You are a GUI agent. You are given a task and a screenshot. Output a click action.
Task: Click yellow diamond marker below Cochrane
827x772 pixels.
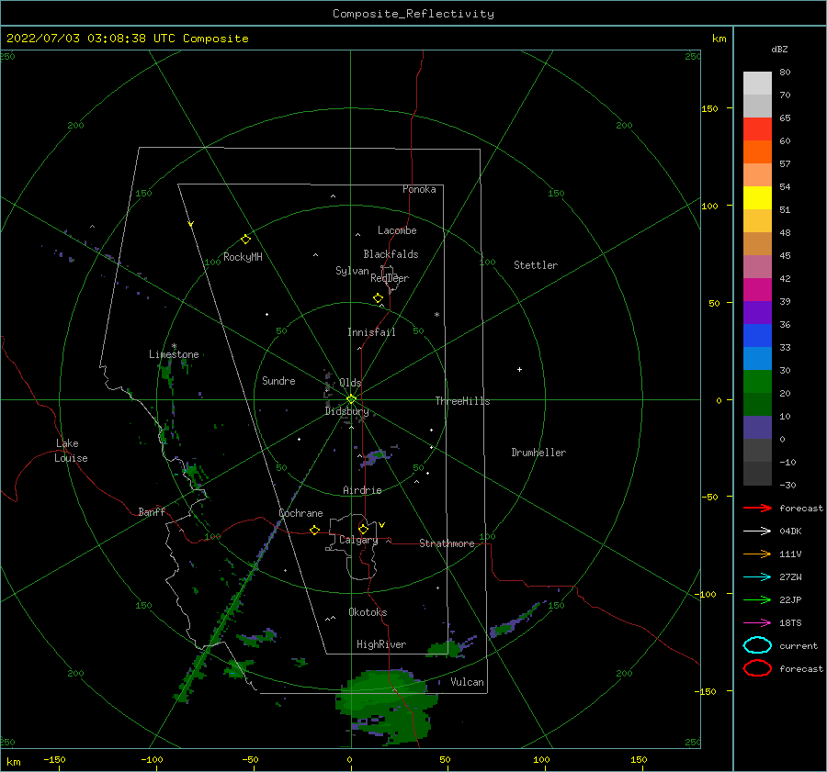coord(314,530)
